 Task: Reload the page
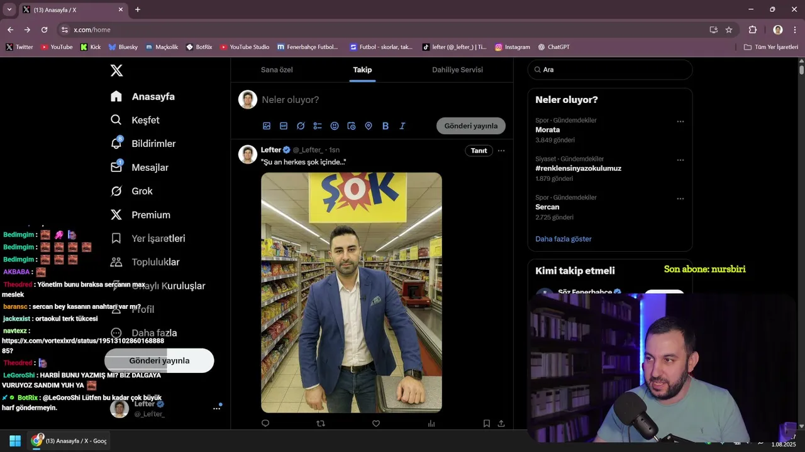(x=44, y=30)
